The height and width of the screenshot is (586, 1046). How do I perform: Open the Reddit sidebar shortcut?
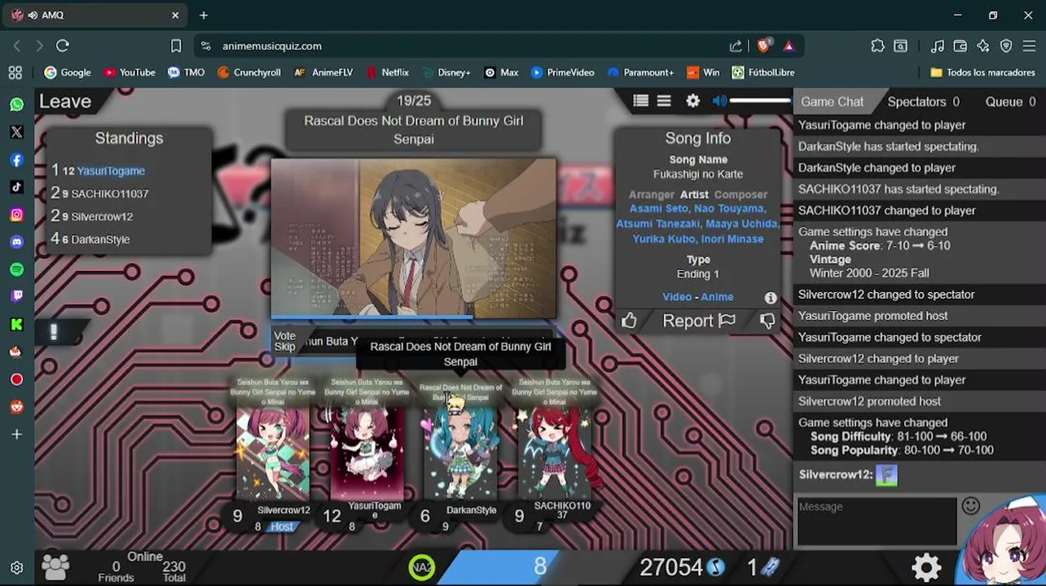pos(16,407)
